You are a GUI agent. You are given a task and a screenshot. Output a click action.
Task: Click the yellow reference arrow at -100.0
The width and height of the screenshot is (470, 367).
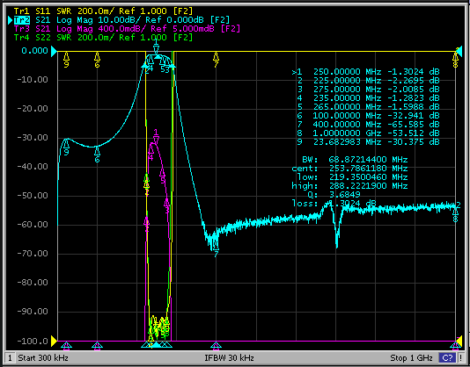[54, 341]
